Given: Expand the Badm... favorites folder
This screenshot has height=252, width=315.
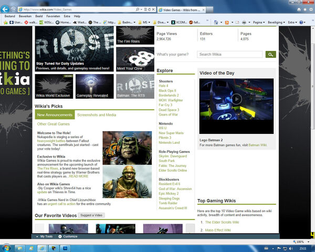Looking at the screenshot, I should coord(127,22).
